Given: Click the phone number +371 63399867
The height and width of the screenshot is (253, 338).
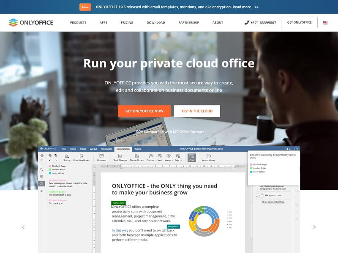Looking at the screenshot, I should pos(263,23).
